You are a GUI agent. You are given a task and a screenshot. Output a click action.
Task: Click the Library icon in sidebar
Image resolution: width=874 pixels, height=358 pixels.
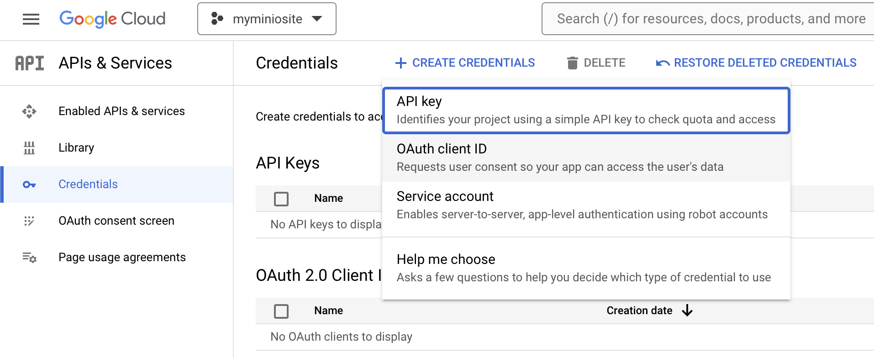[x=29, y=148]
